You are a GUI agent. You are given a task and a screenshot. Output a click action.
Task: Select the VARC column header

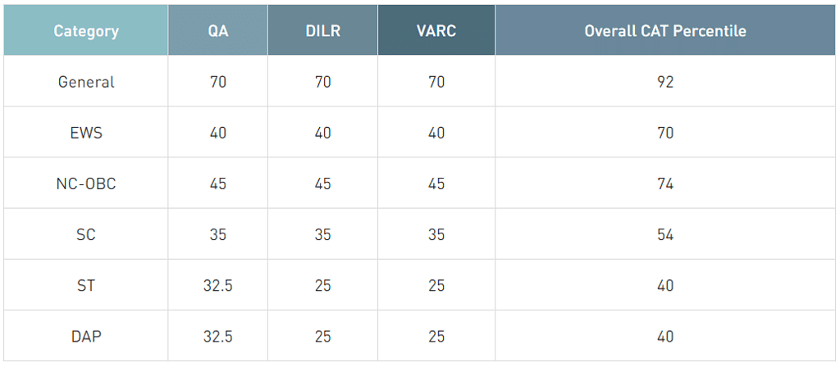(x=436, y=31)
